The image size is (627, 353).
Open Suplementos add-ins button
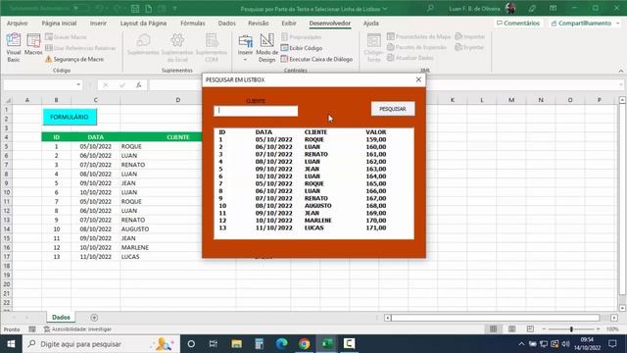click(143, 45)
